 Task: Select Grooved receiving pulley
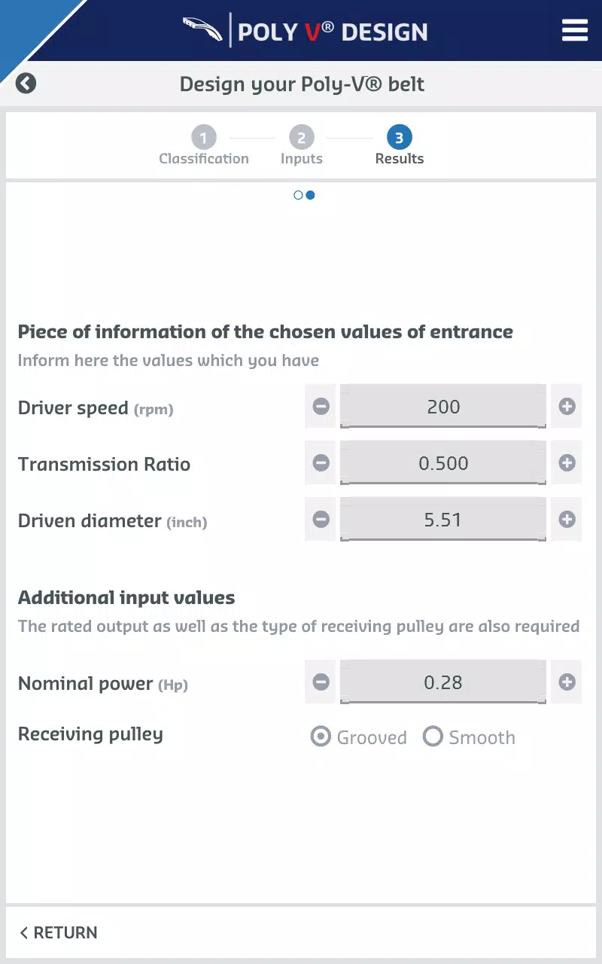point(358,737)
